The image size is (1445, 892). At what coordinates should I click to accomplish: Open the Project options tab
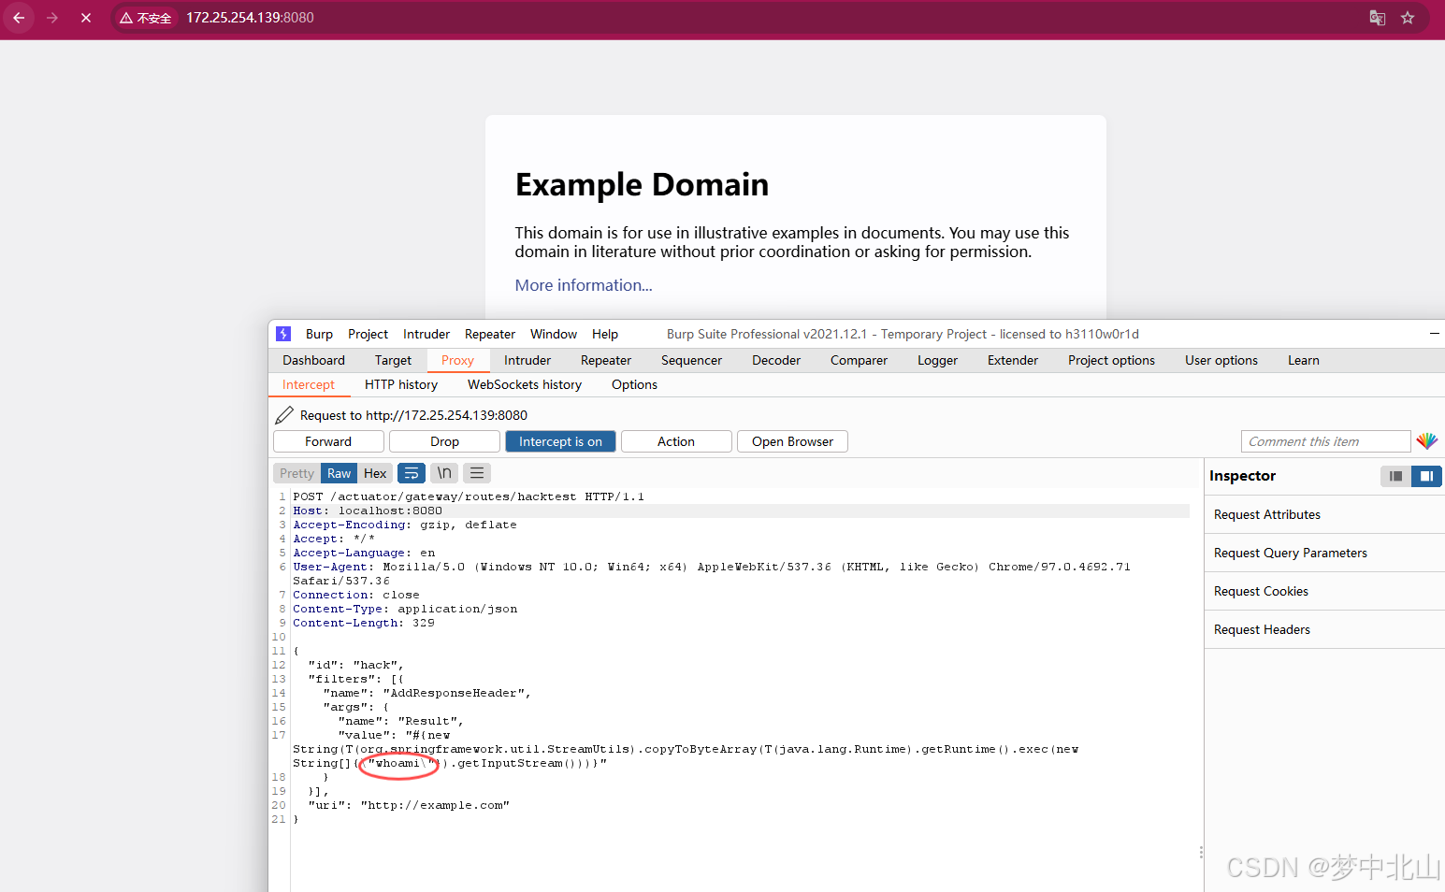point(1111,360)
